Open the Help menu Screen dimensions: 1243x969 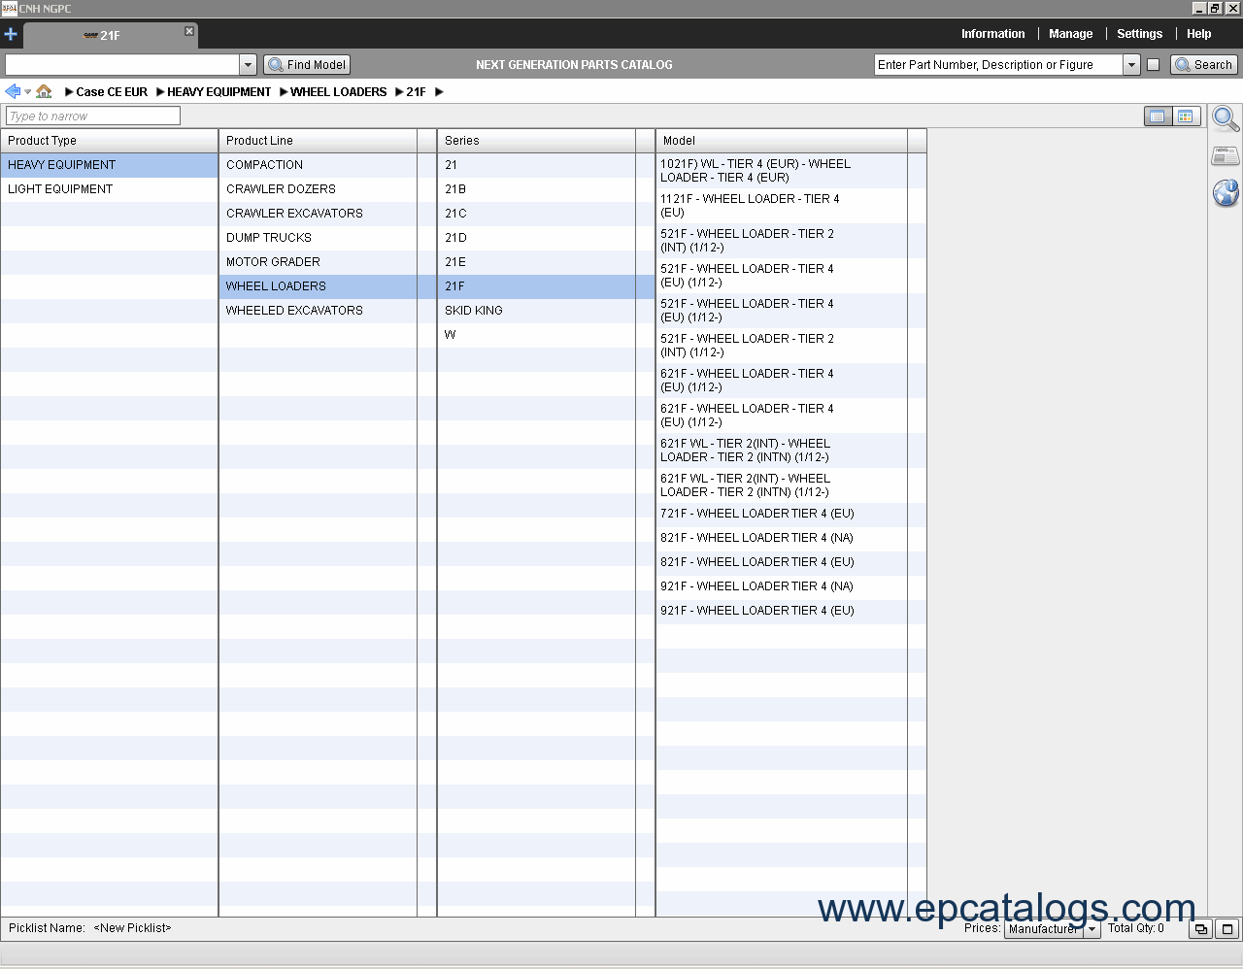coord(1198,34)
